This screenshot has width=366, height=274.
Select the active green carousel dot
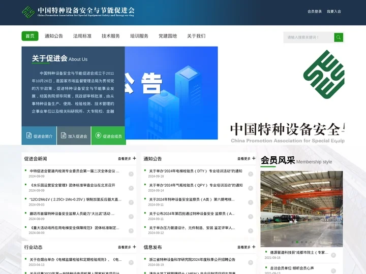pyautogui.click(x=297, y=242)
